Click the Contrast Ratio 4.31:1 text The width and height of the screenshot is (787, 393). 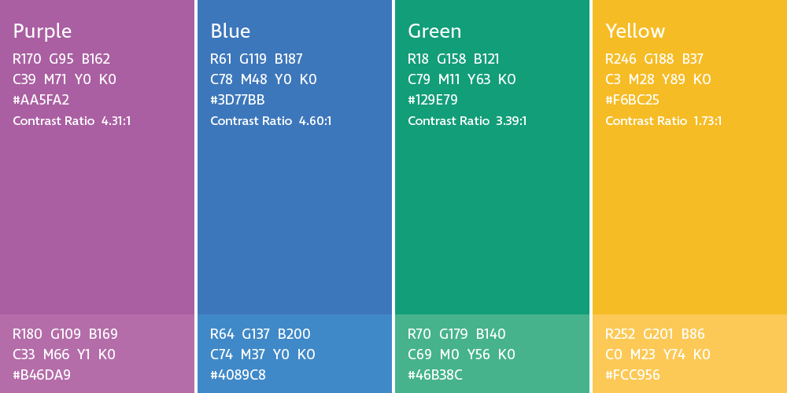[72, 121]
